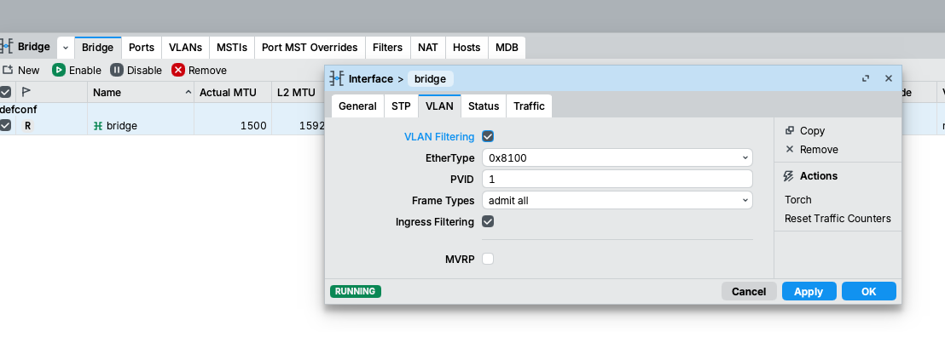
Task: Click the Remove X icon in dialog sidebar
Action: click(x=790, y=149)
